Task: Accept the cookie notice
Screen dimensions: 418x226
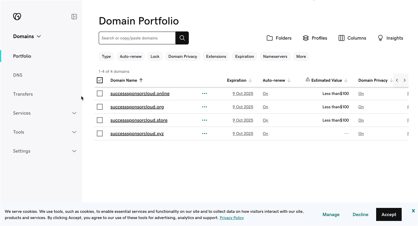Action: pos(389,214)
